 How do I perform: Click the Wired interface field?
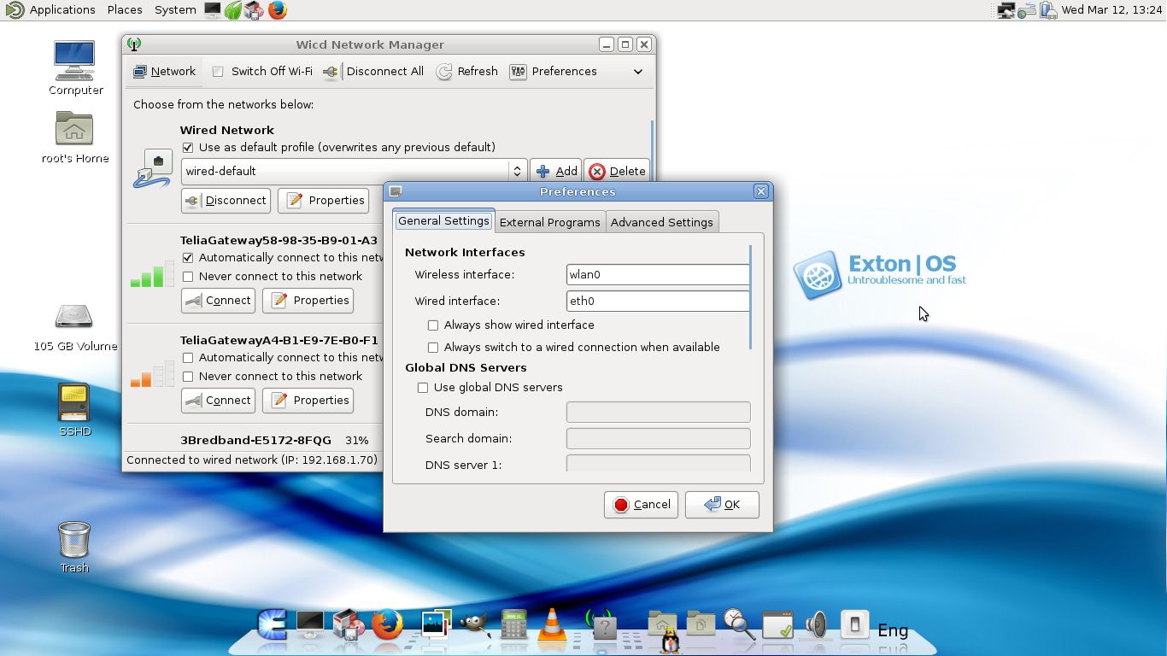[658, 302]
